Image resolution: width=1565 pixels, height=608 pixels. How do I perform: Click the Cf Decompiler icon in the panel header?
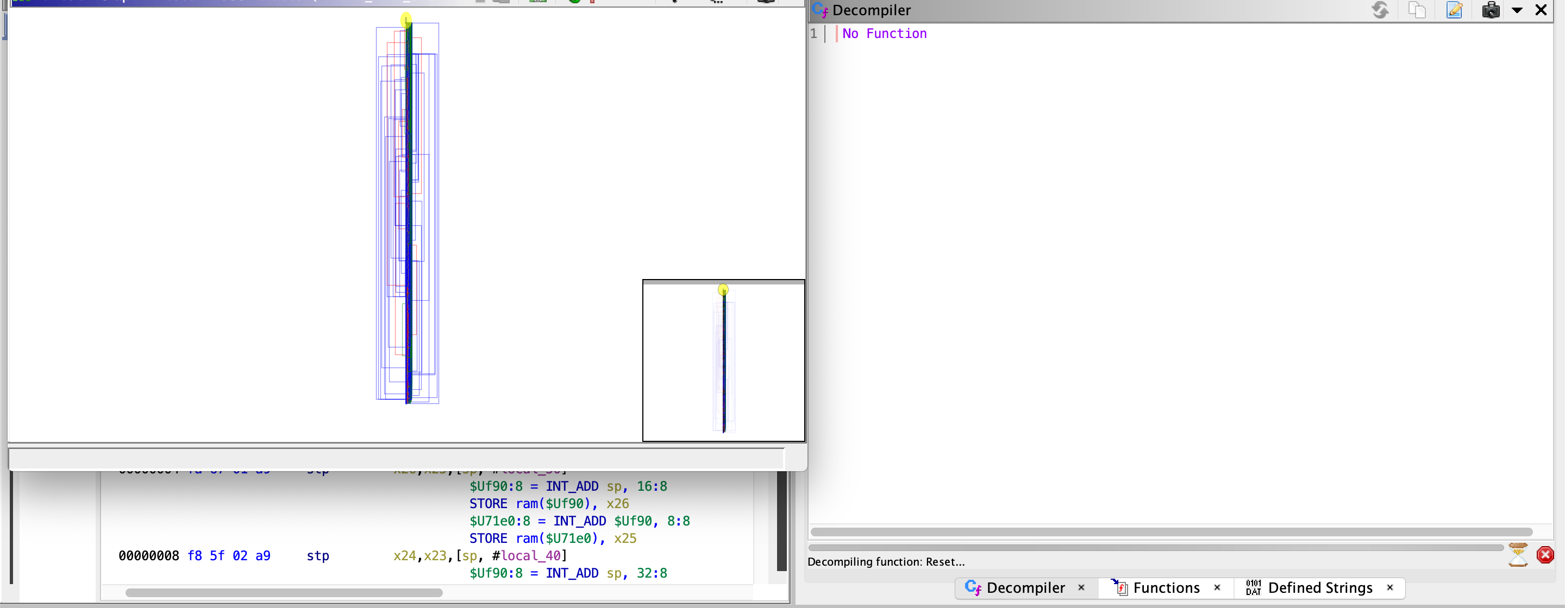(820, 10)
